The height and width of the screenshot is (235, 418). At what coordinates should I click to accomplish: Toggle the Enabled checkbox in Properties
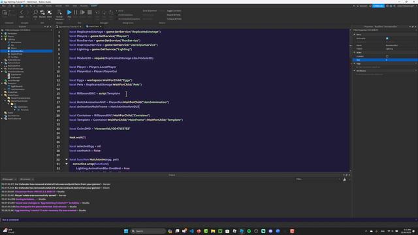[x=387, y=56]
